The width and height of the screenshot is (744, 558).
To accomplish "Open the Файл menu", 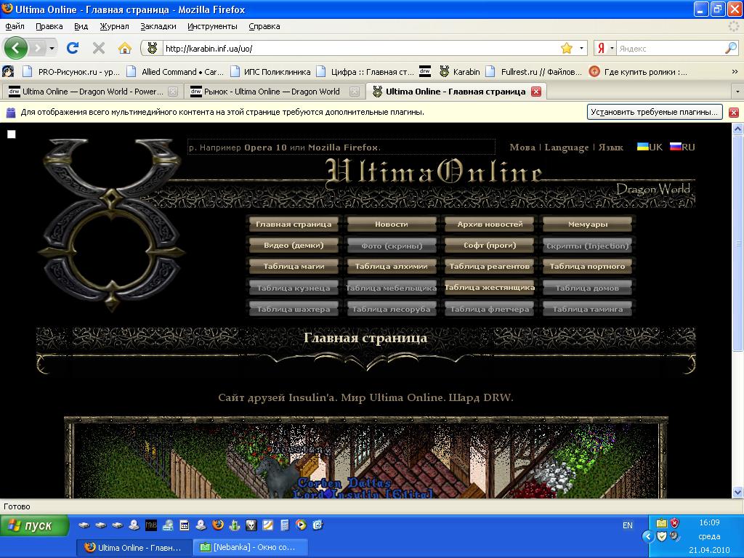I will 15,26.
